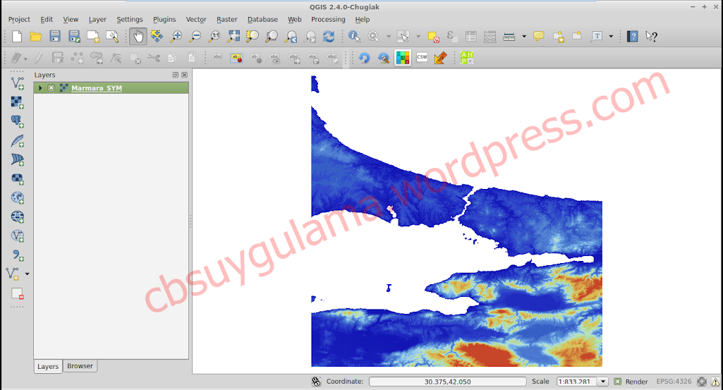The width and height of the screenshot is (723, 390).
Task: Open the Processing menu
Action: click(328, 19)
